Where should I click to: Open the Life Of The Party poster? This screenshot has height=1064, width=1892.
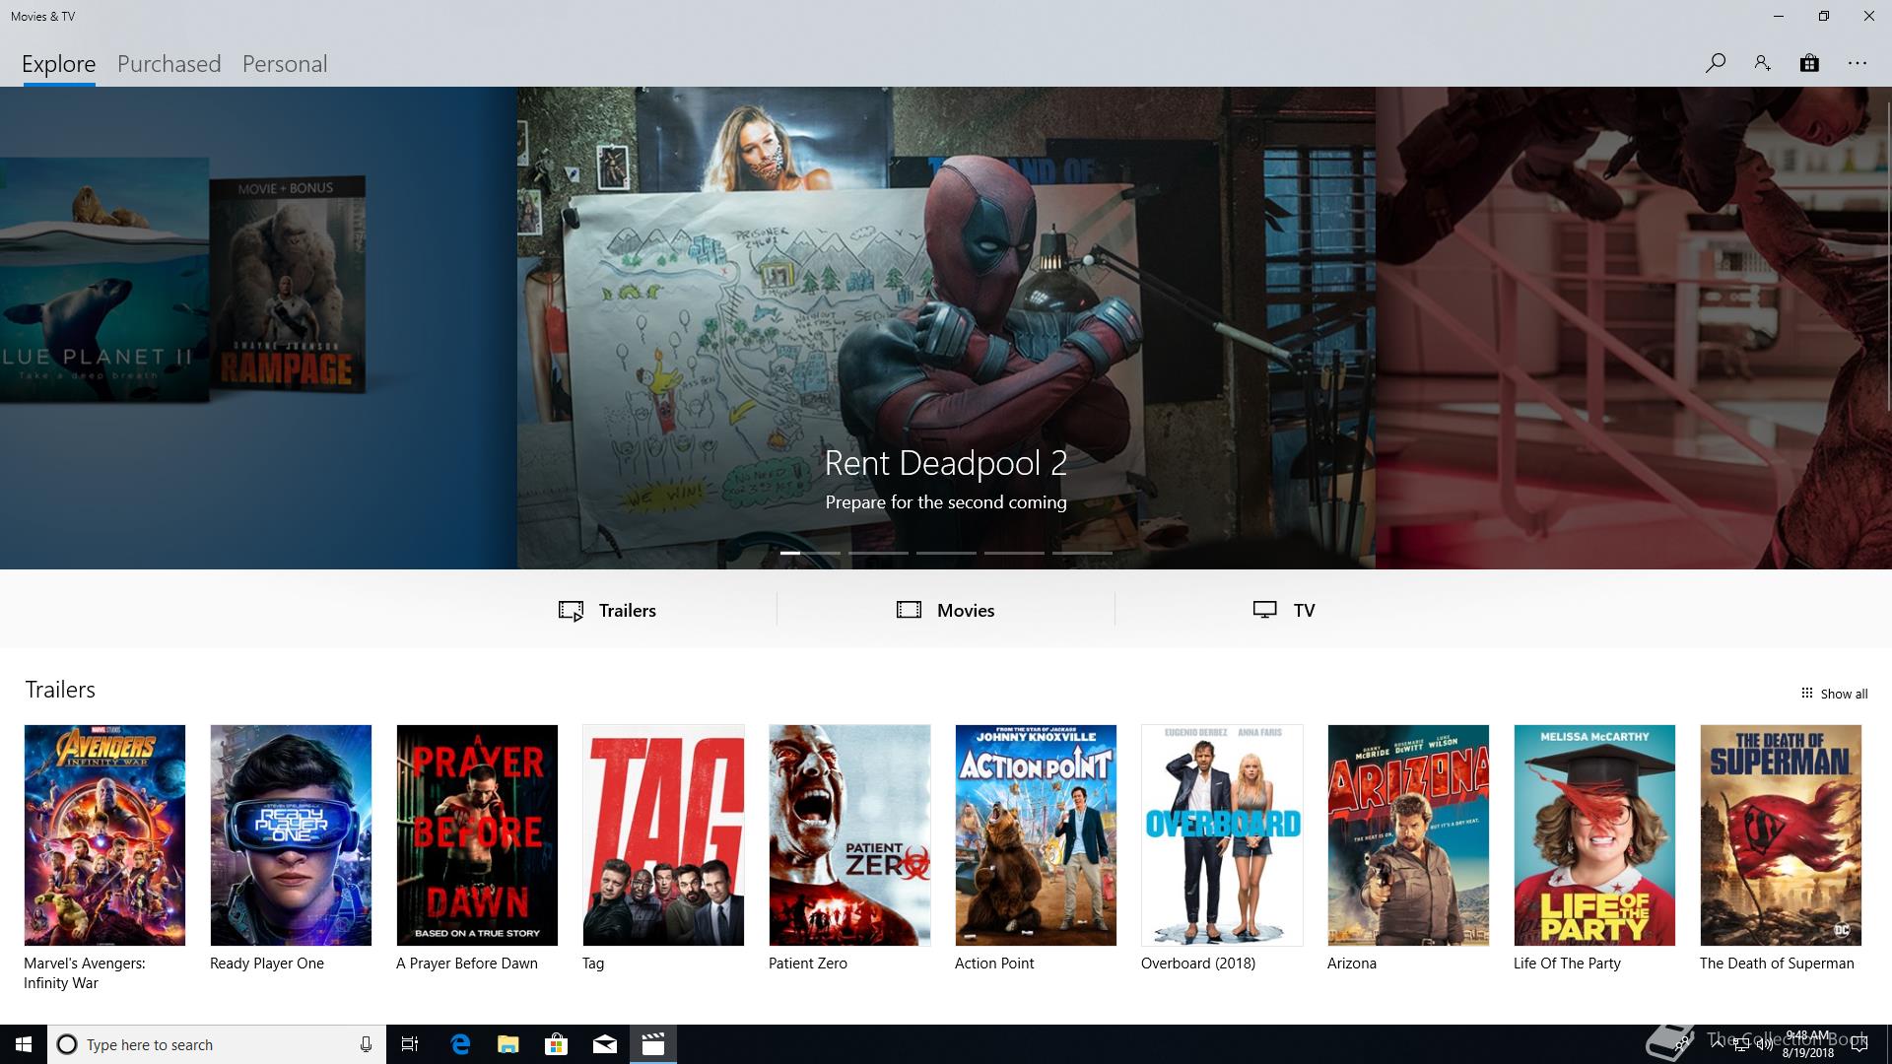click(x=1594, y=835)
